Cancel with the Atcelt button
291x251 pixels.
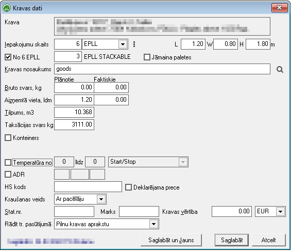click(x=268, y=240)
